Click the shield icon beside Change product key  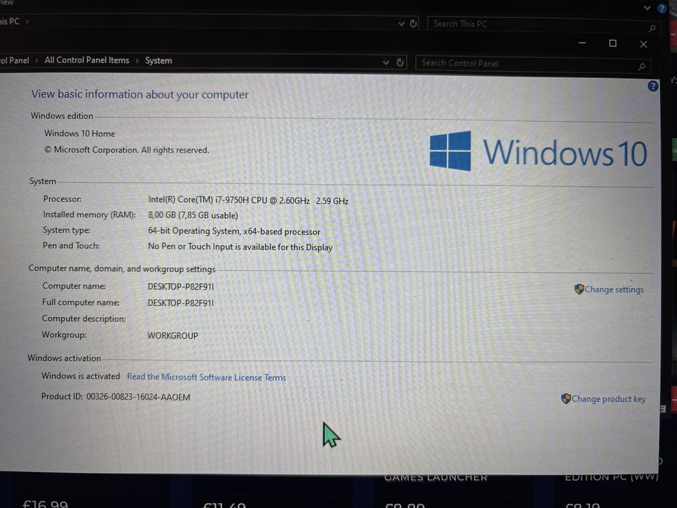coord(565,398)
